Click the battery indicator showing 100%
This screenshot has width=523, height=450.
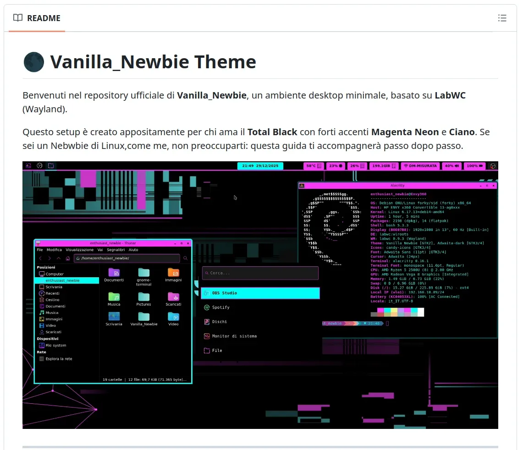[474, 166]
